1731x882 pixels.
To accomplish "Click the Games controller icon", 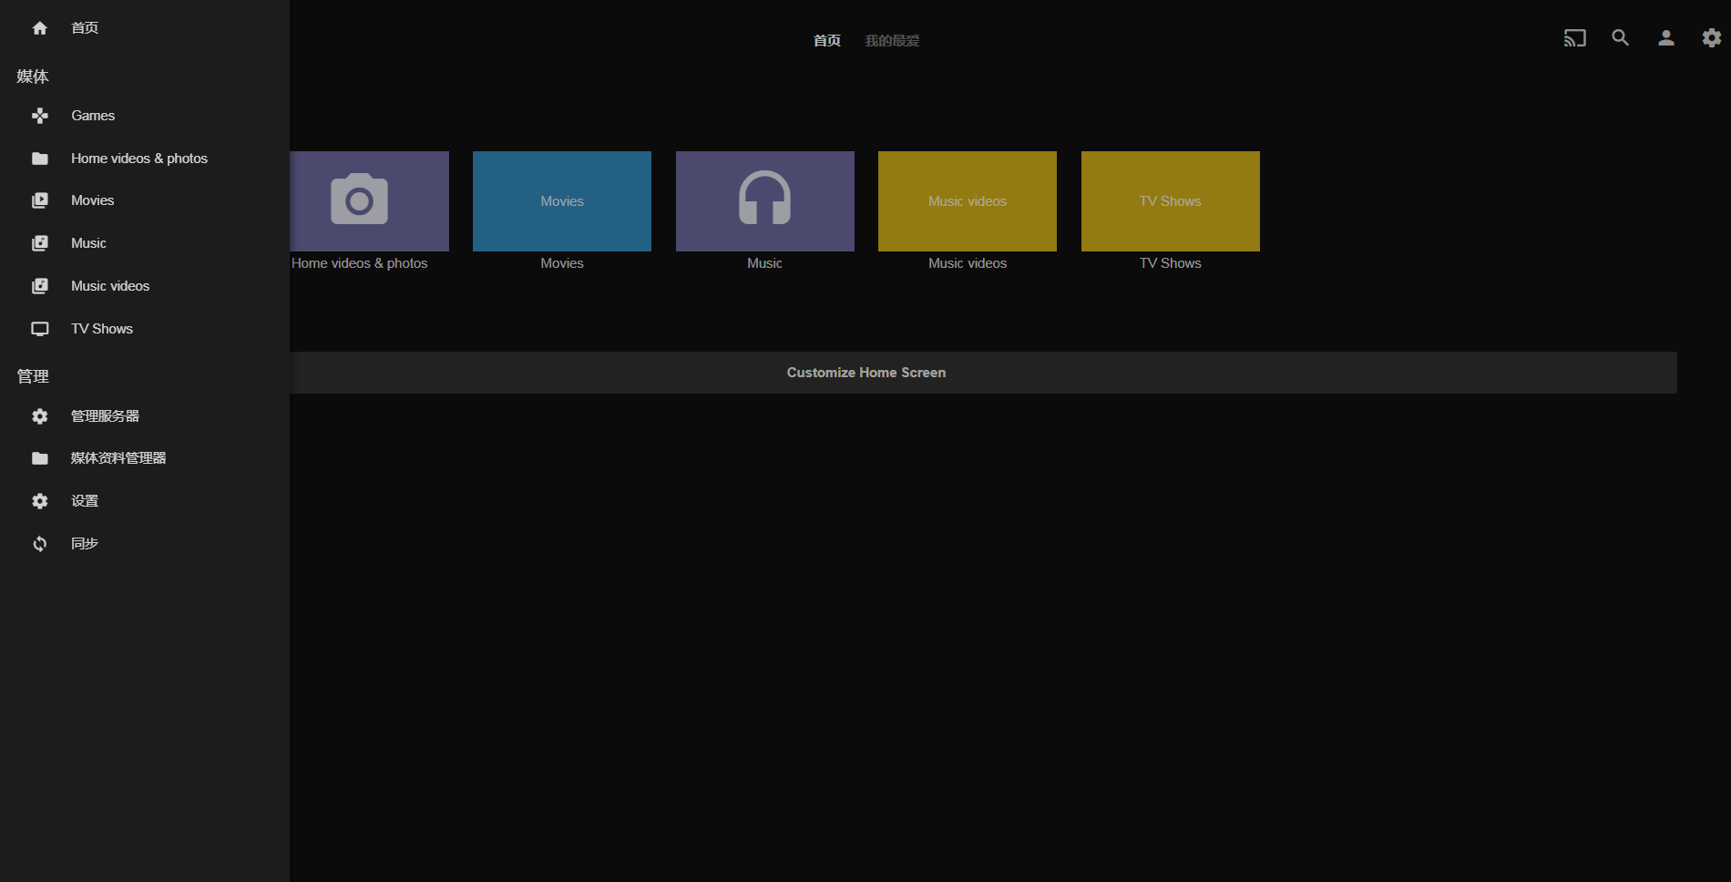I will (x=40, y=116).
